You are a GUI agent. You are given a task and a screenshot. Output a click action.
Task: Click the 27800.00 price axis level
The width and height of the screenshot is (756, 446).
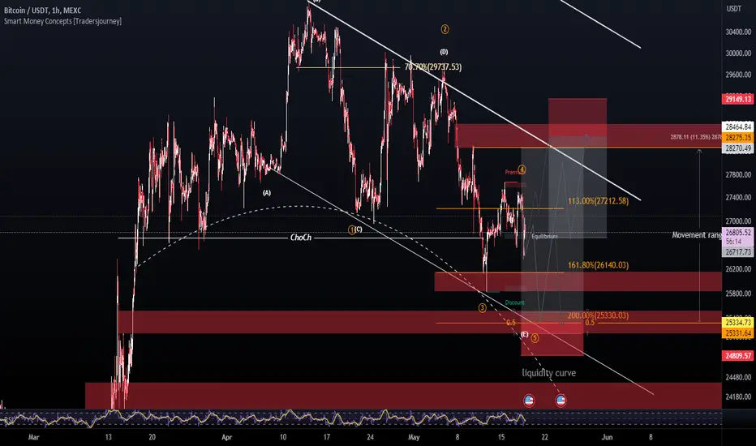[x=738, y=174]
